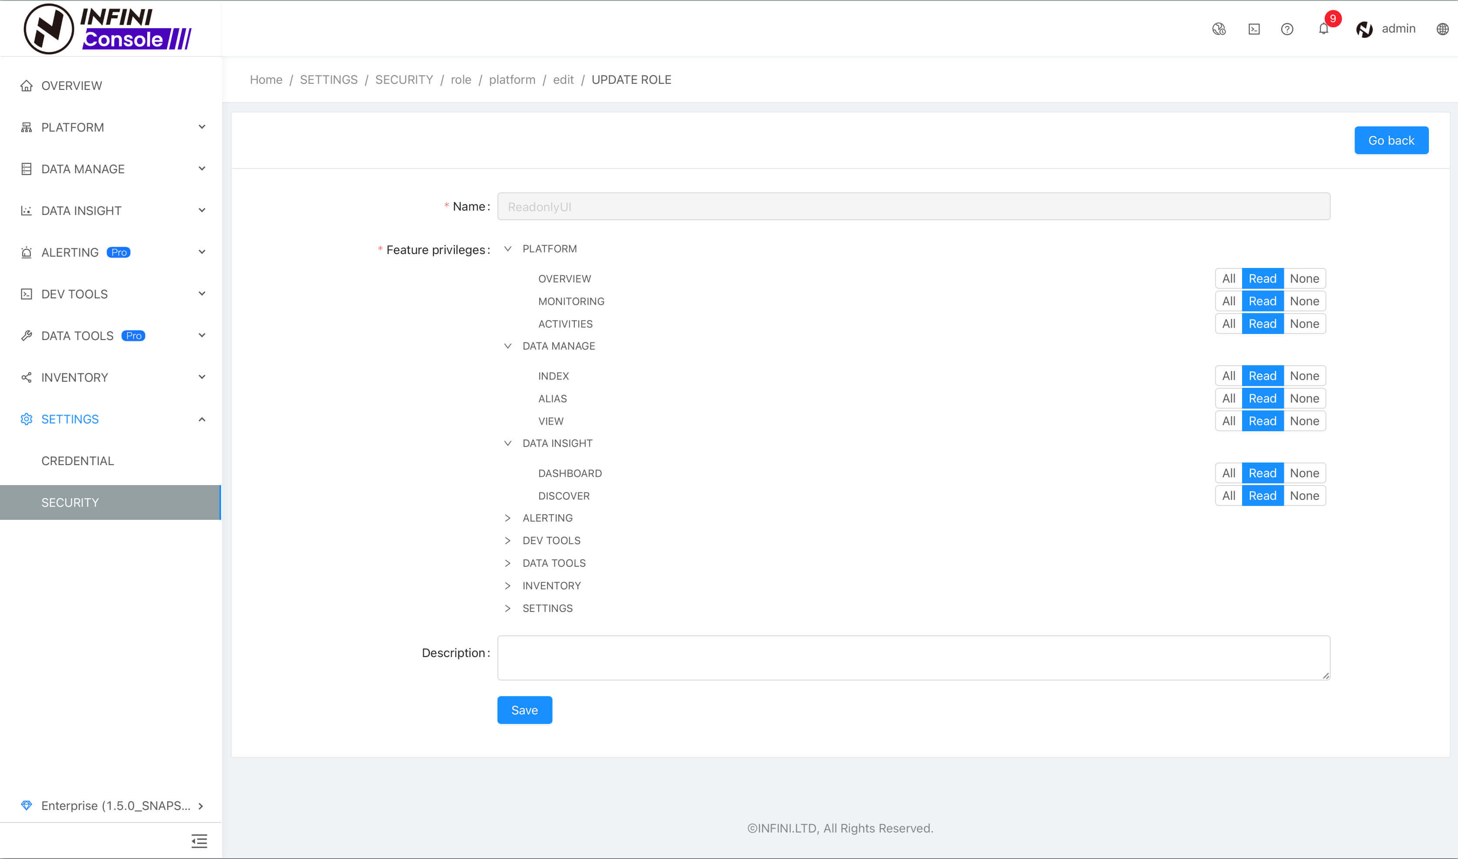This screenshot has width=1458, height=859.
Task: Expand the DEV TOOLS privileges group
Action: 508,541
